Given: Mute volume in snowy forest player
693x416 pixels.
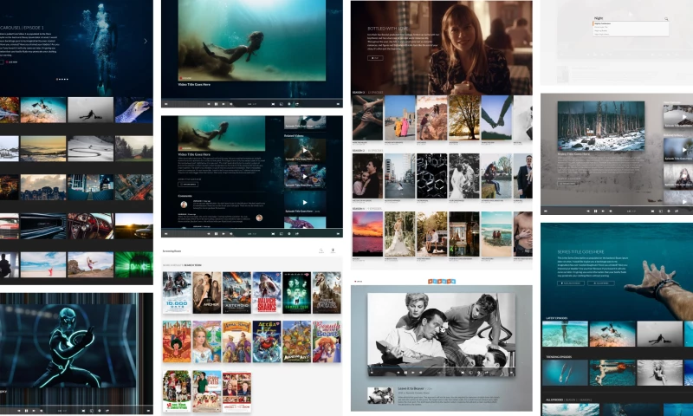Looking at the screenshot, I should tap(611, 211).
